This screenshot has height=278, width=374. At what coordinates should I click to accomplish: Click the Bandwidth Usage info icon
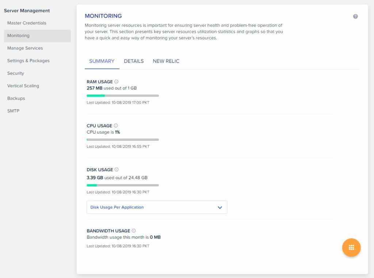(133, 231)
